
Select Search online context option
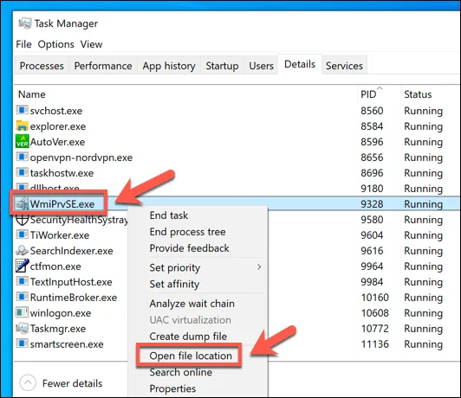click(x=181, y=372)
